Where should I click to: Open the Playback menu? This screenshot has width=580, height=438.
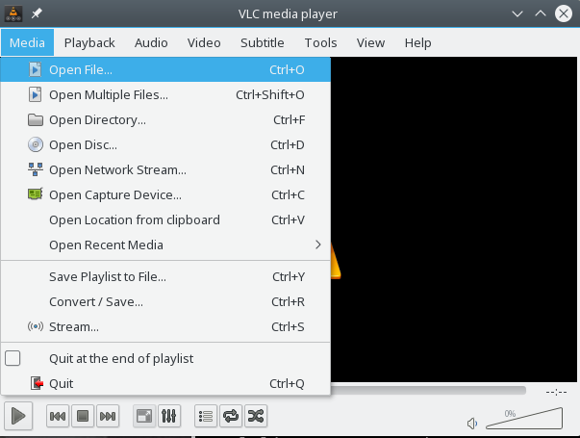[89, 42]
